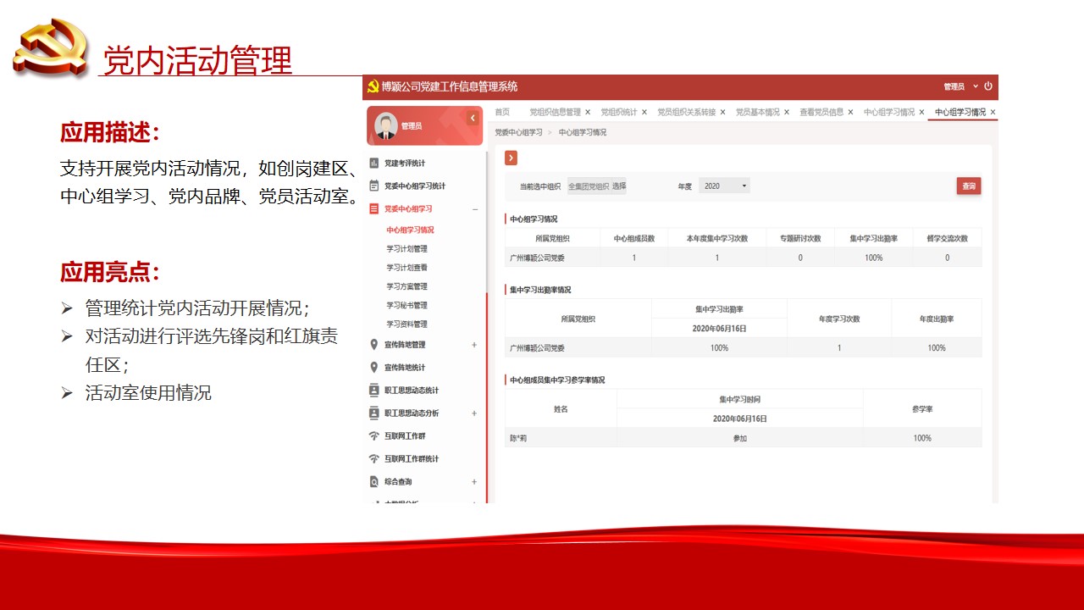Expand the 宣传阵地管理 submenu plus
Image resolution: width=1084 pixels, height=610 pixels.
coord(474,345)
